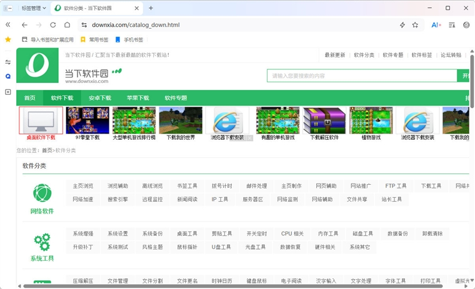The width and height of the screenshot is (475, 289).
Task: Open the FTP 工具 category link
Action: (x=396, y=186)
